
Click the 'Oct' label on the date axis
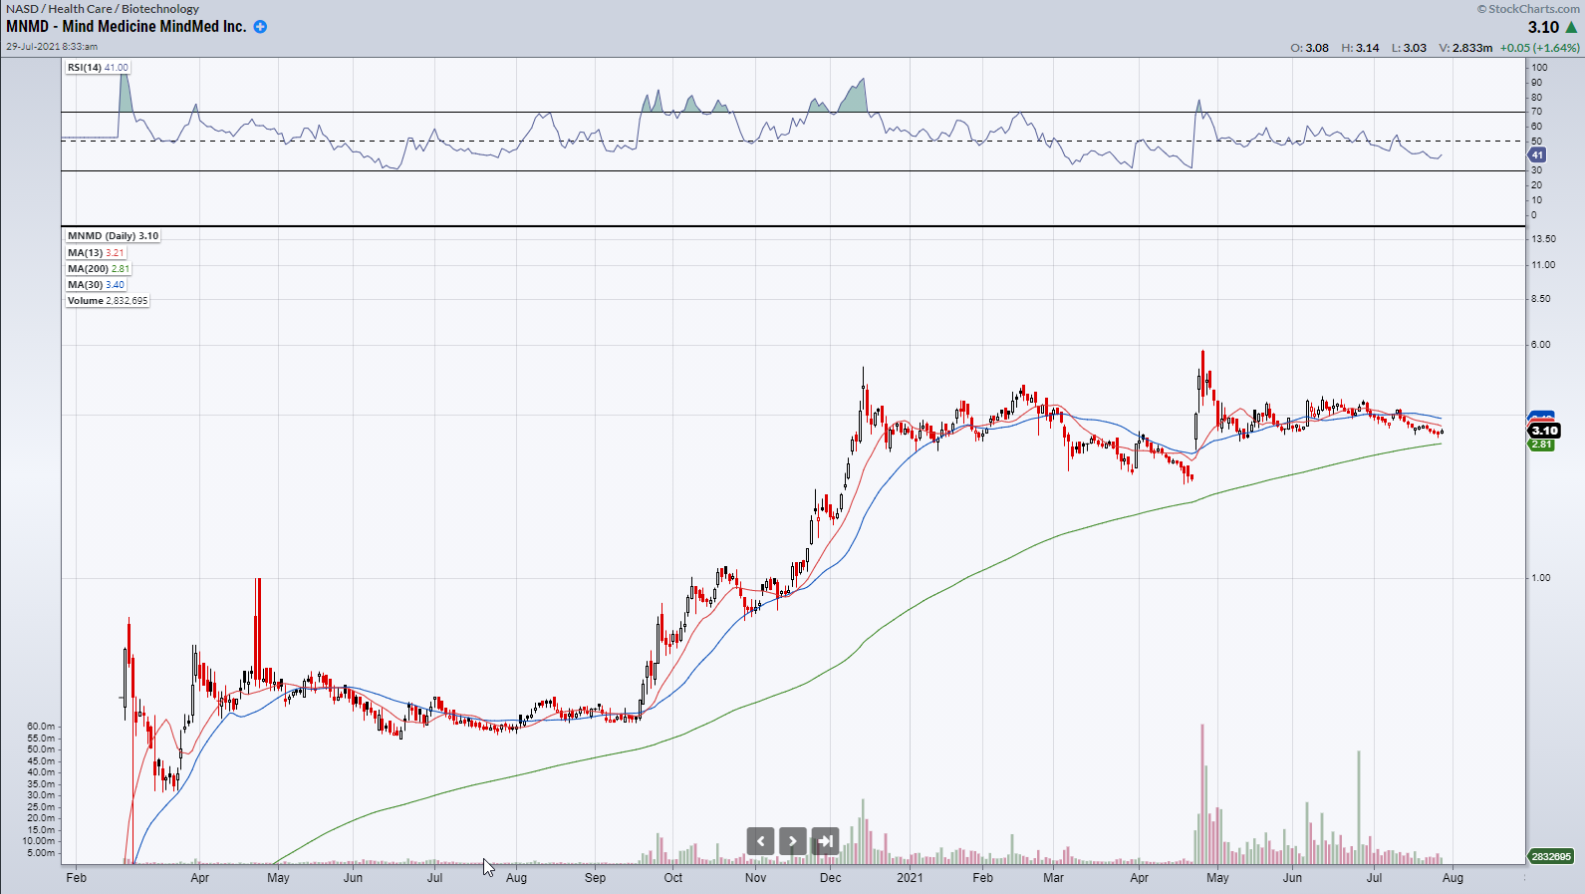point(673,878)
